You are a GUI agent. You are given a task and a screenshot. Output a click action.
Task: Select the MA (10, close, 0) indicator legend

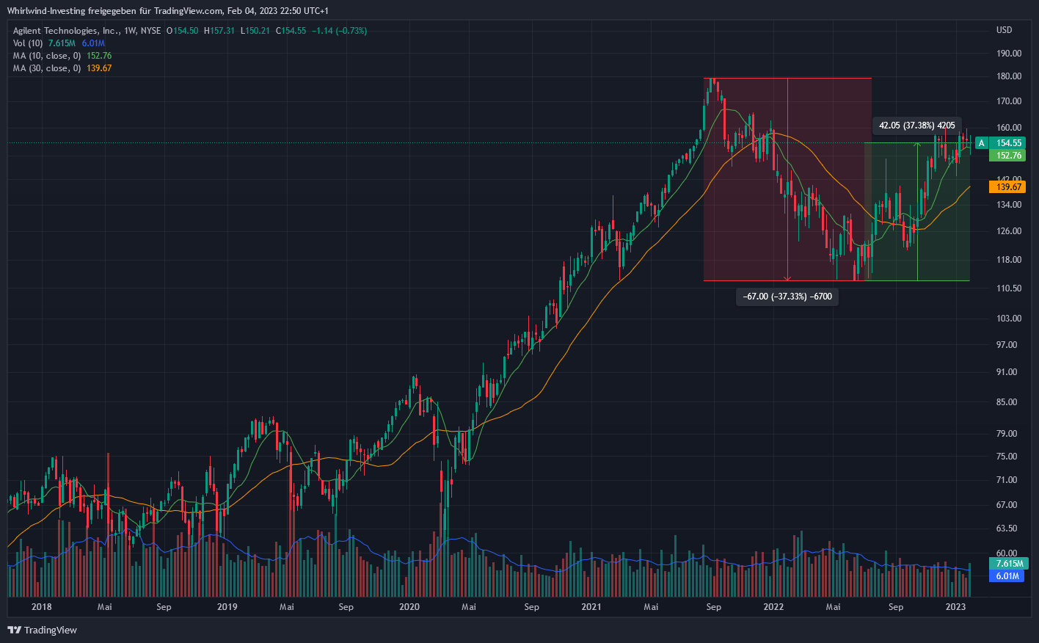pos(47,56)
